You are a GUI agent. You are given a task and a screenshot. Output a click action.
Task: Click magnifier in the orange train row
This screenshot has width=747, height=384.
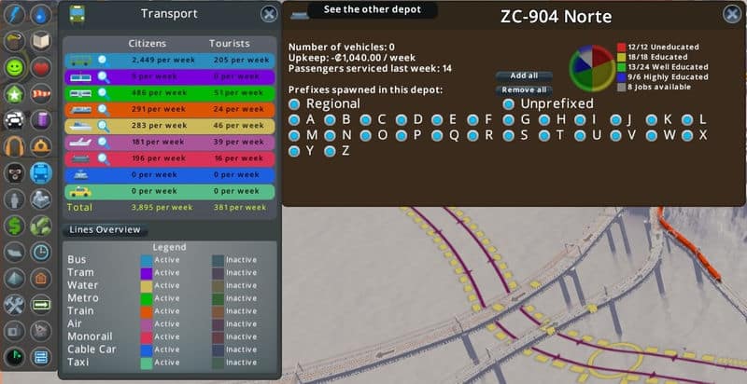[x=103, y=109]
